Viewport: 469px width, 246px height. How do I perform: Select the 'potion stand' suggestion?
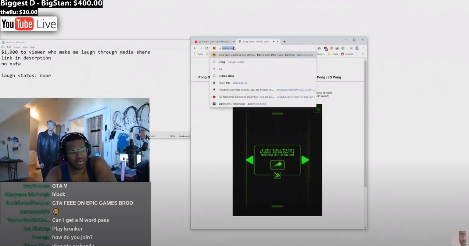point(263,76)
